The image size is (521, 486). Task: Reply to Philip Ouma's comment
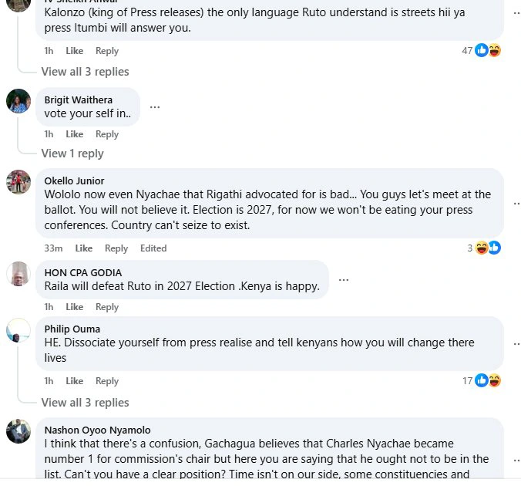(x=107, y=381)
